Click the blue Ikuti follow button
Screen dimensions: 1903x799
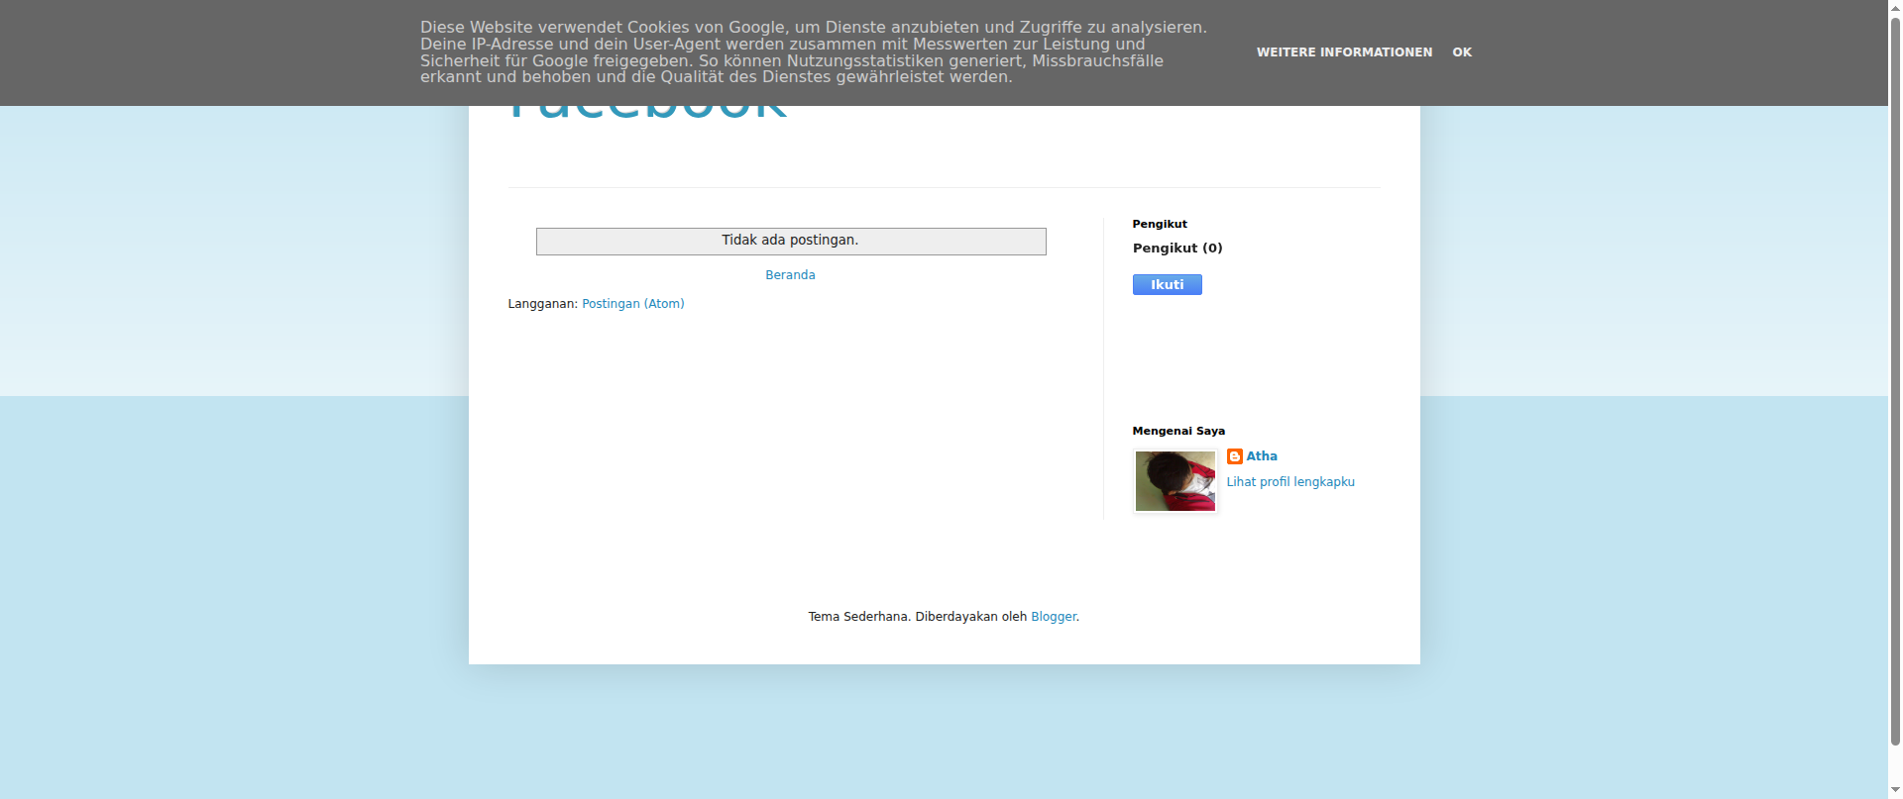[1167, 285]
